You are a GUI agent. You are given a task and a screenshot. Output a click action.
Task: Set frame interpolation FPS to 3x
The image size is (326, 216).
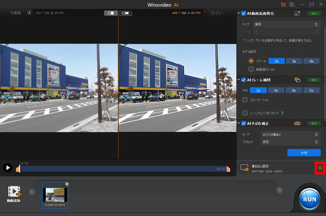pos(276,91)
